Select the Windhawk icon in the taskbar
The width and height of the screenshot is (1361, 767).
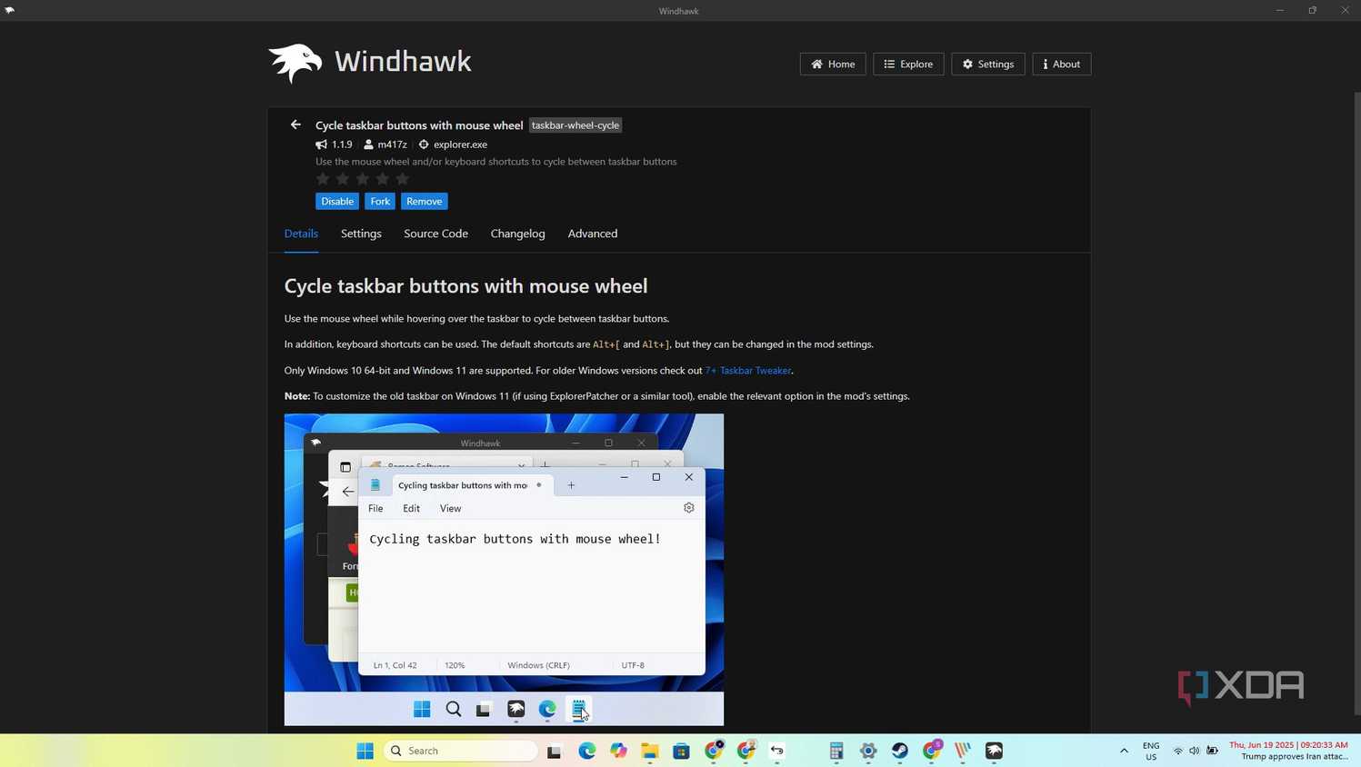995,751
